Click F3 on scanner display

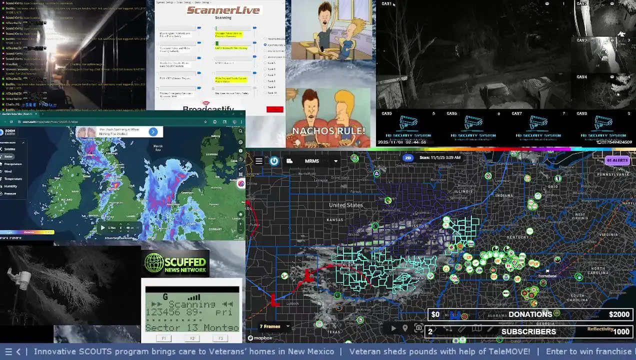(220, 338)
